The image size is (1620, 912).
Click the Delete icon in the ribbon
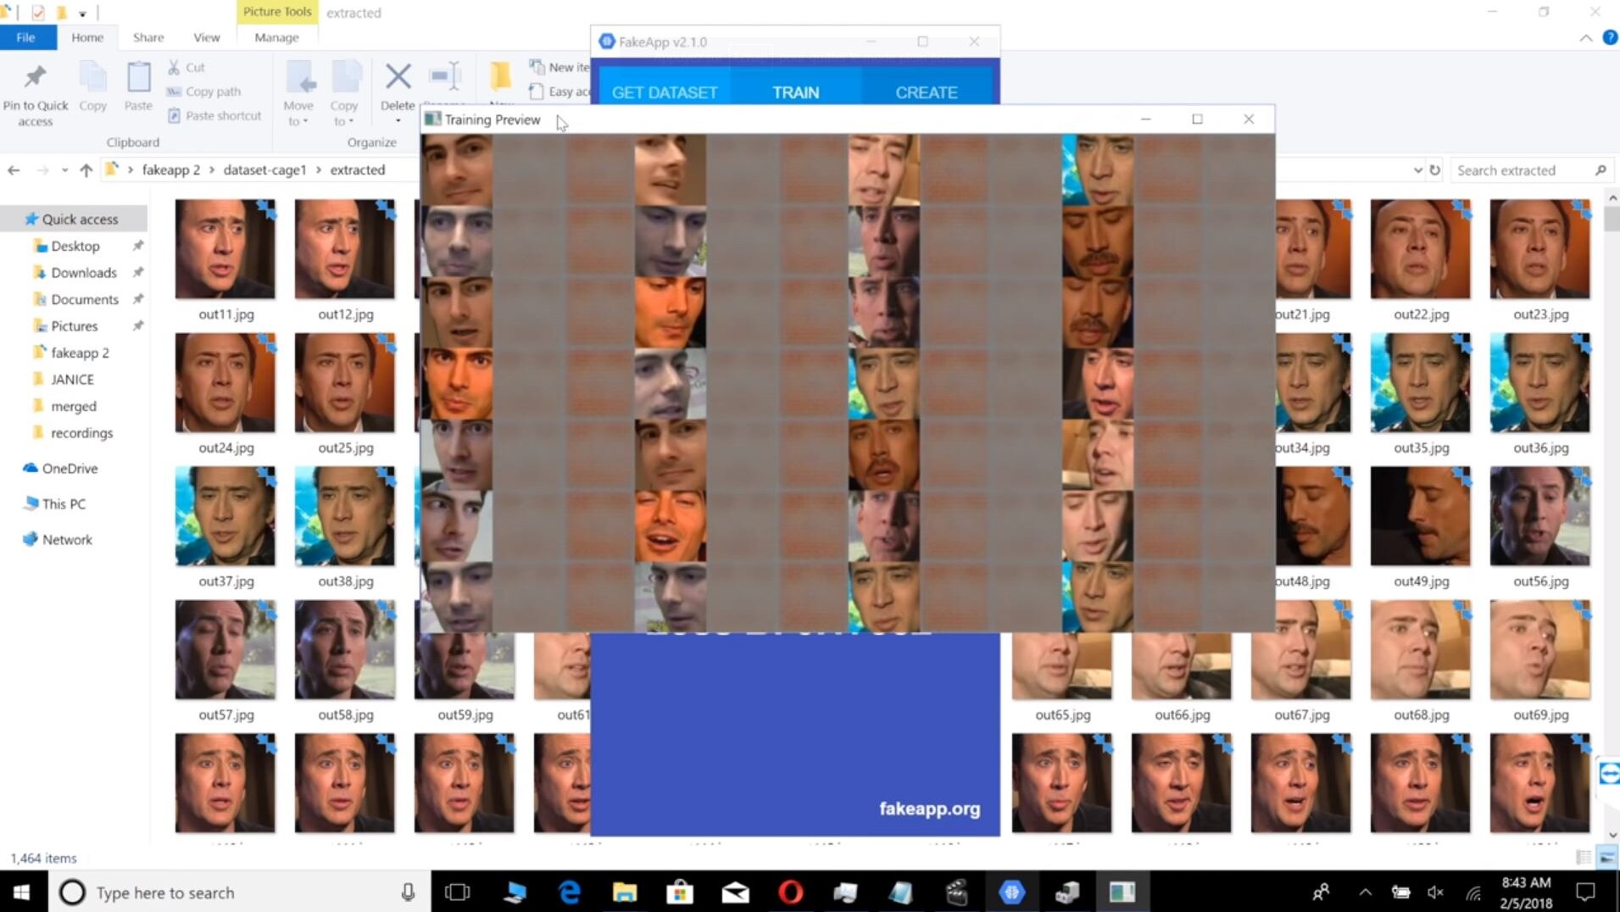[398, 78]
